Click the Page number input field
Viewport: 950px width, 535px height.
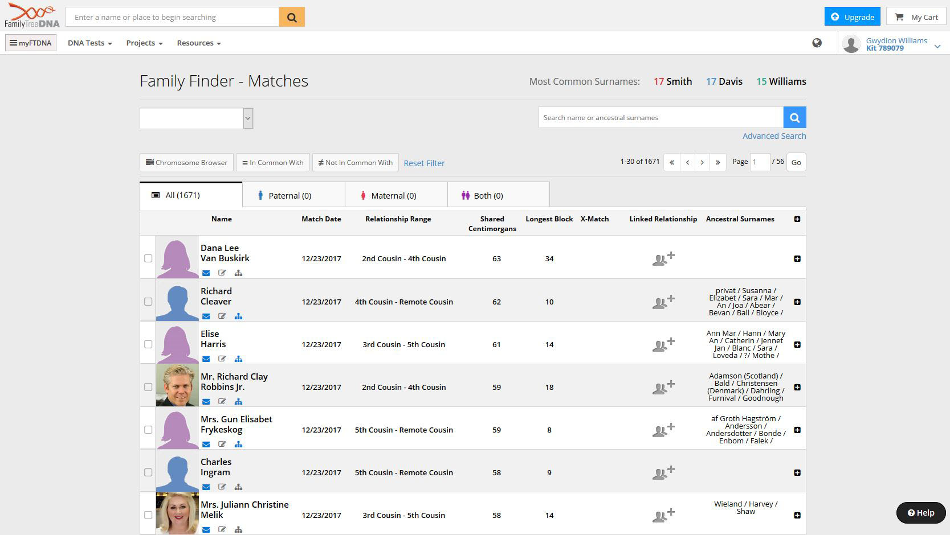pos(760,162)
